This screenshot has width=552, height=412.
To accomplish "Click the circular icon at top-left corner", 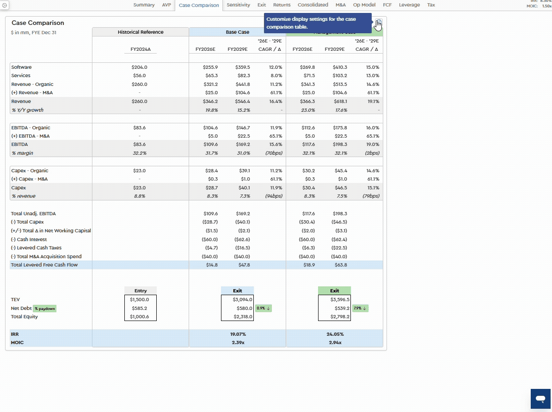I will click(x=3, y=5).
